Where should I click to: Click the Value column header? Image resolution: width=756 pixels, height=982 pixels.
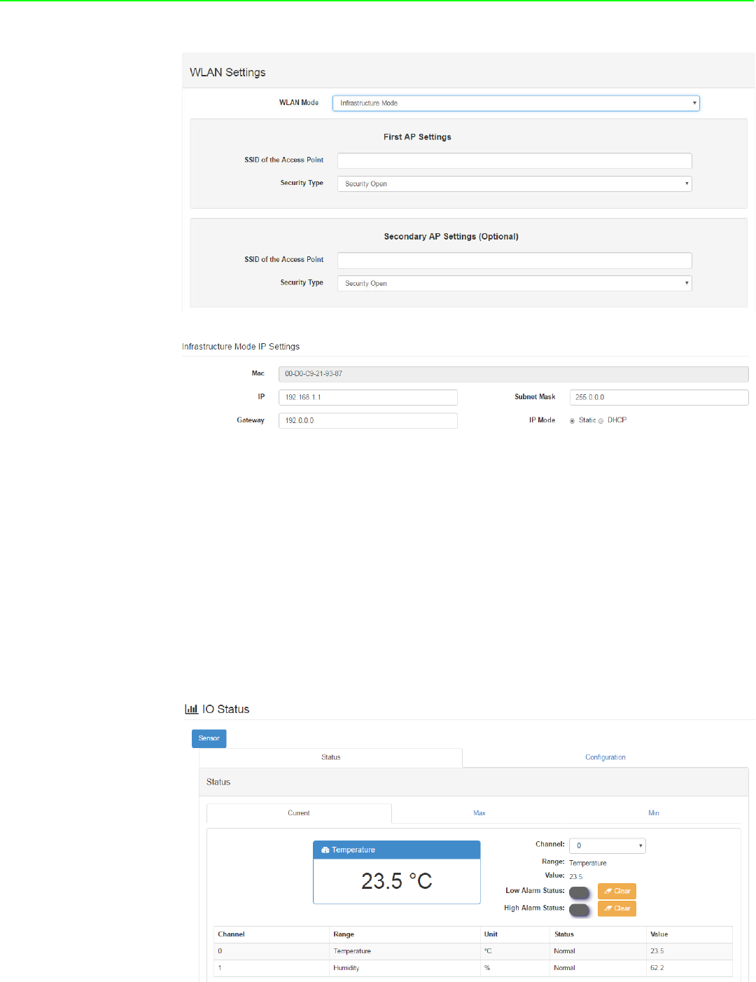click(x=659, y=934)
